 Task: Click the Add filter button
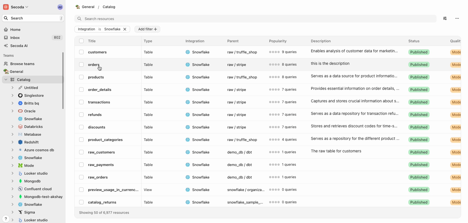point(147,29)
